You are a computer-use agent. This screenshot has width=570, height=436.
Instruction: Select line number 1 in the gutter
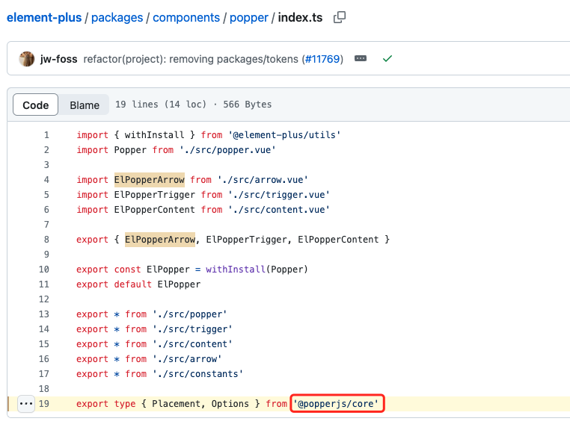[46, 135]
